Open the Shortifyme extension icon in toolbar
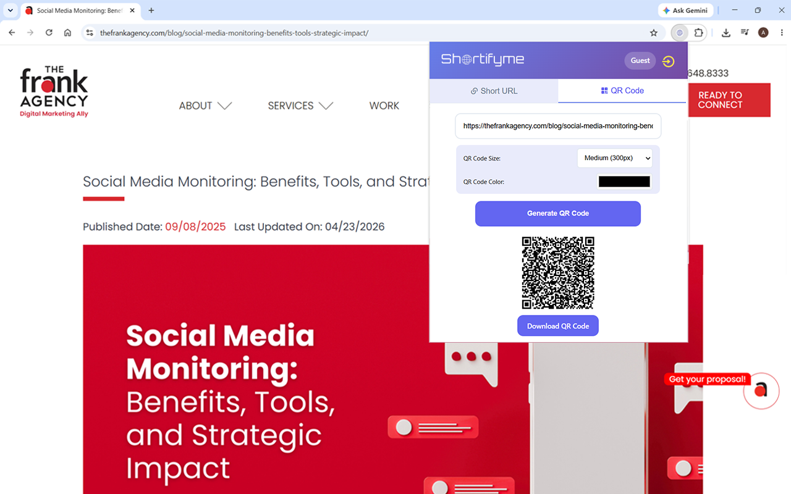This screenshot has width=791, height=494. [680, 33]
